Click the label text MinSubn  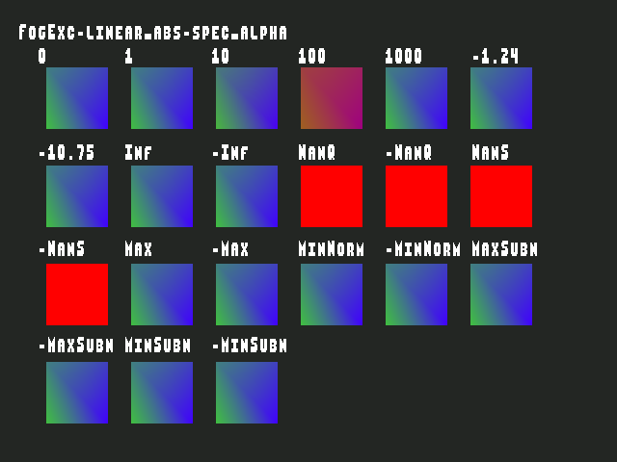point(158,345)
